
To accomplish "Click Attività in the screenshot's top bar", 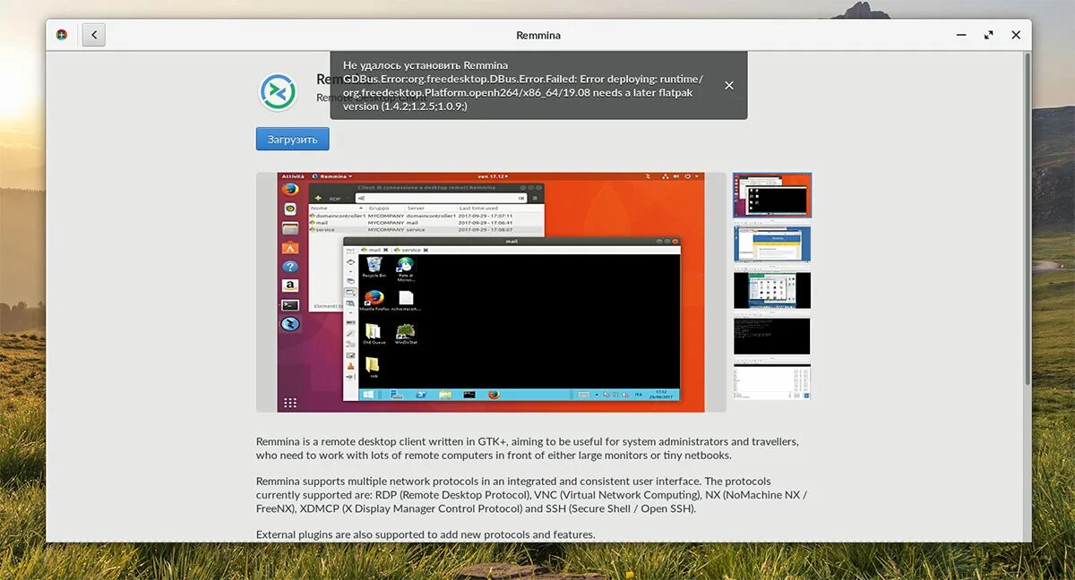I will click(291, 175).
